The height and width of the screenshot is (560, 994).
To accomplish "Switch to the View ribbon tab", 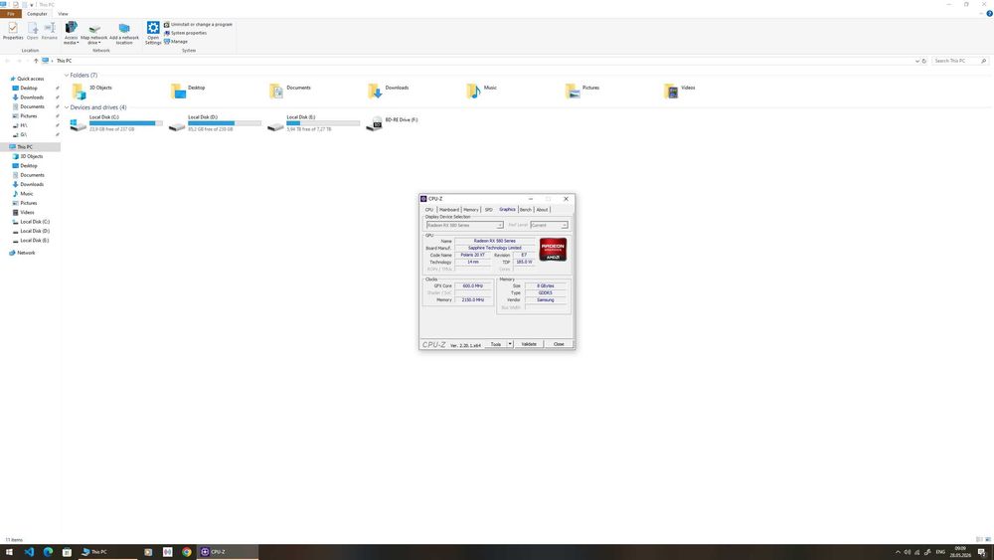I will (x=63, y=13).
